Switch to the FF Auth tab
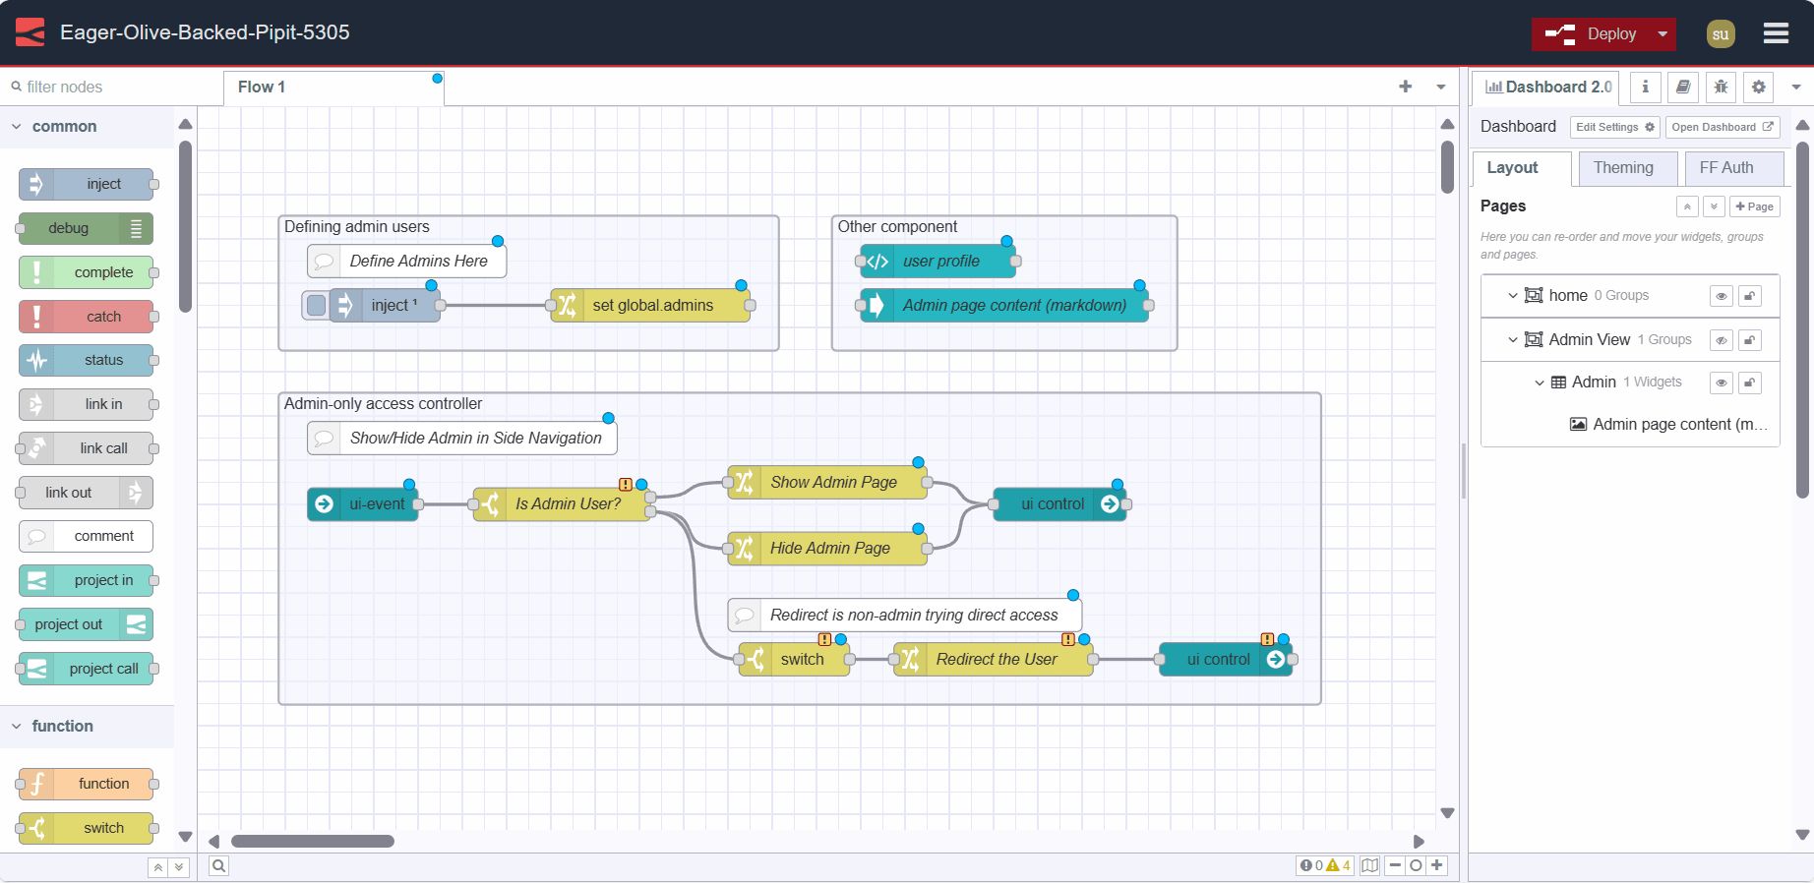Image resolution: width=1814 pixels, height=883 pixels. pyautogui.click(x=1725, y=168)
